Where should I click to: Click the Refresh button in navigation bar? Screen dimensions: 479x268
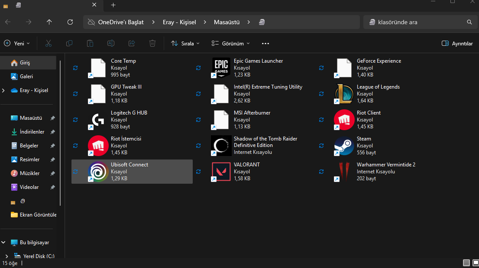(x=70, y=22)
